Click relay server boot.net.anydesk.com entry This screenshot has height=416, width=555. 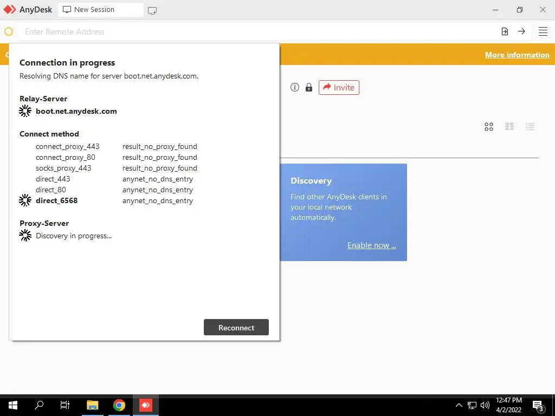coord(76,111)
